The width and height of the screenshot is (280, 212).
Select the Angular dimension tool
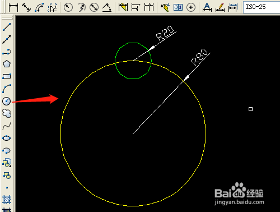[107, 7]
